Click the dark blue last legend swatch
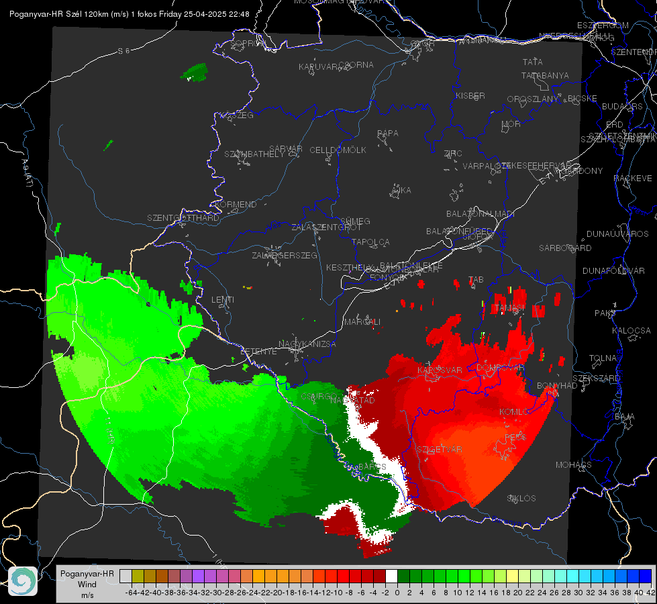The image size is (657, 604). [x=646, y=576]
